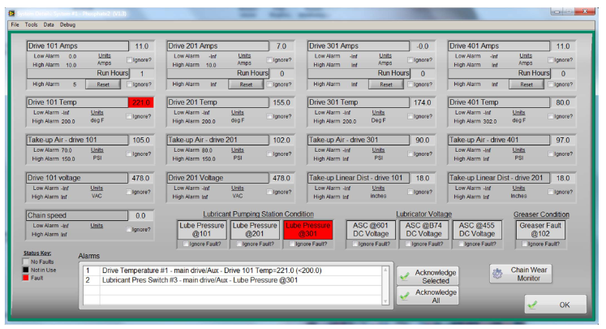Click the Drive 101 Amps value 11.0
Image resolution: width=606 pixels, height=329 pixels.
(x=141, y=46)
